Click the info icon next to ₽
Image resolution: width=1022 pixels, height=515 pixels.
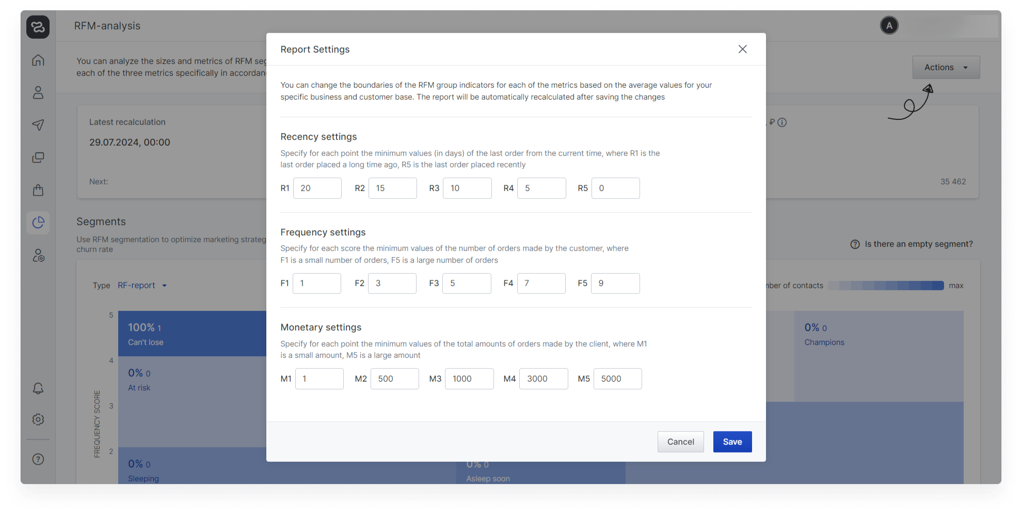coord(782,122)
